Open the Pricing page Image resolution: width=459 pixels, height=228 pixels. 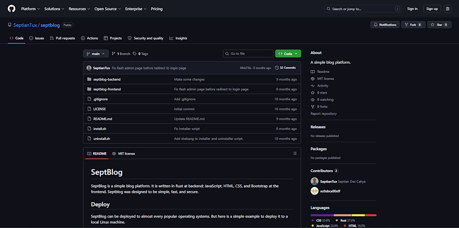pos(156,9)
